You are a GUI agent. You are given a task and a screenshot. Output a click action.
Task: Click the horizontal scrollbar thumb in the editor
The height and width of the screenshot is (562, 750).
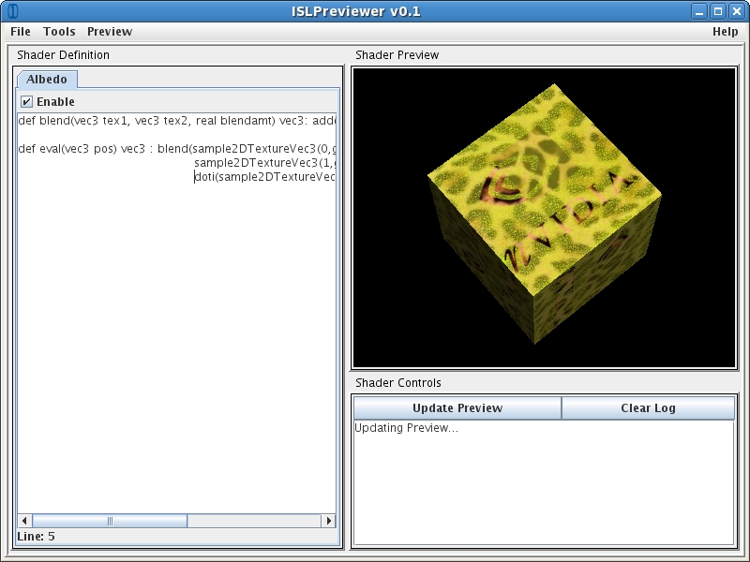tap(110, 521)
